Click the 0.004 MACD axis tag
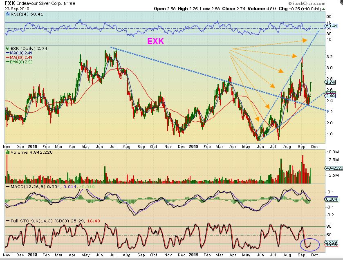Screen dimensions: 343x260 pyautogui.click(x=332, y=199)
